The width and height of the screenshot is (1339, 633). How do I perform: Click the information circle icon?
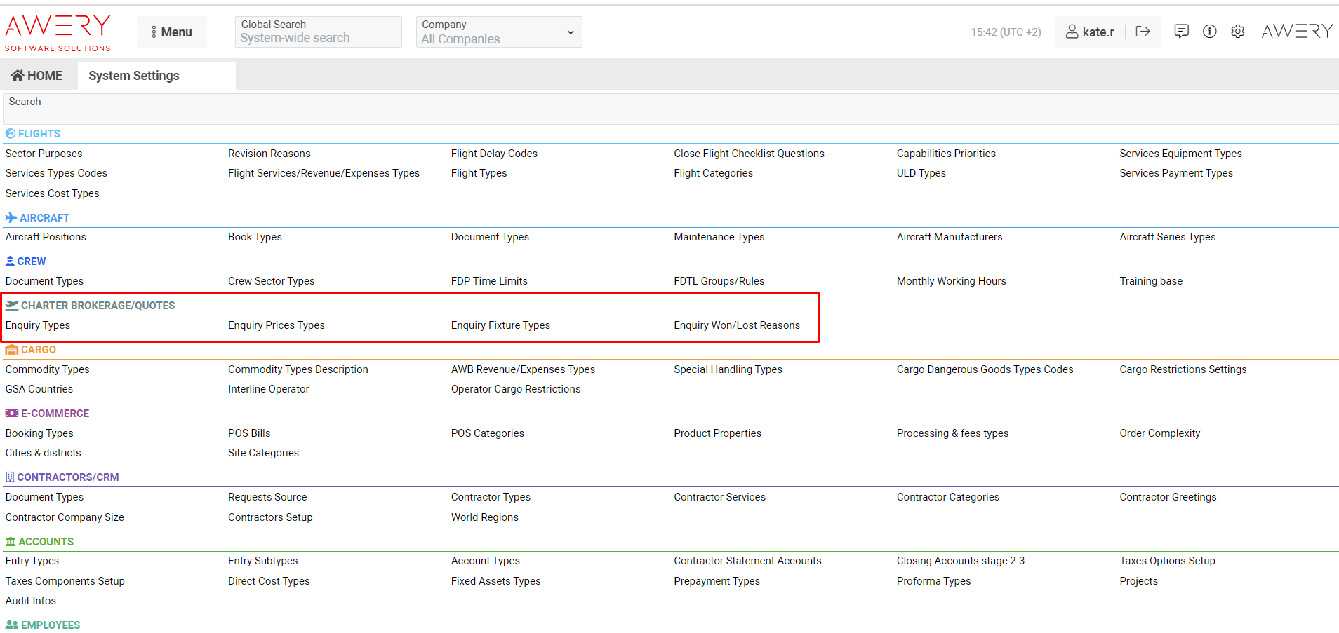pos(1210,32)
